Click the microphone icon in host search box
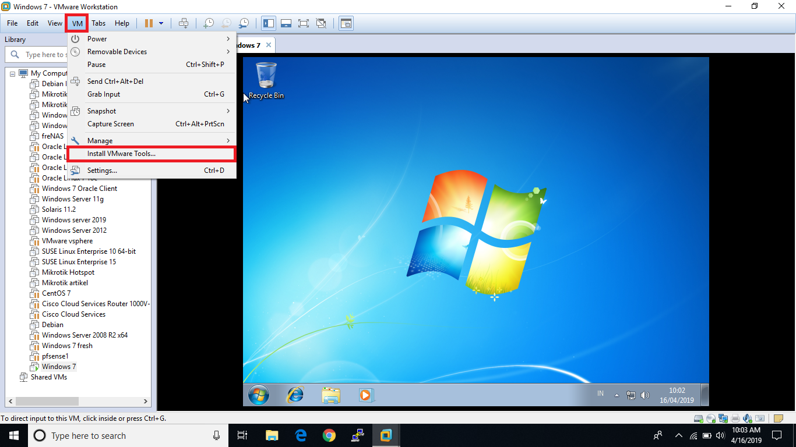796x447 pixels. (217, 435)
